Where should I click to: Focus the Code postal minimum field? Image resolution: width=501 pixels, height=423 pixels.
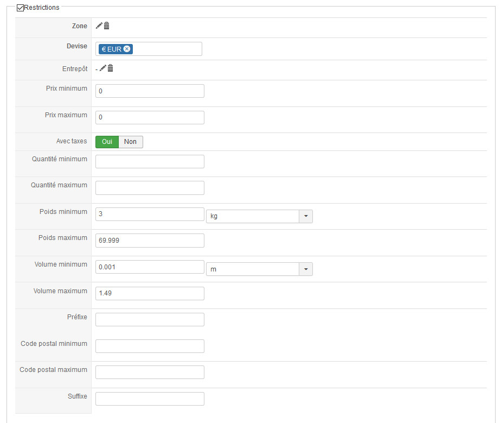tap(150, 346)
